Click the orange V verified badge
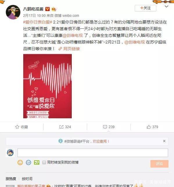Viewport: 174px width, 187px height. pos(47,9)
